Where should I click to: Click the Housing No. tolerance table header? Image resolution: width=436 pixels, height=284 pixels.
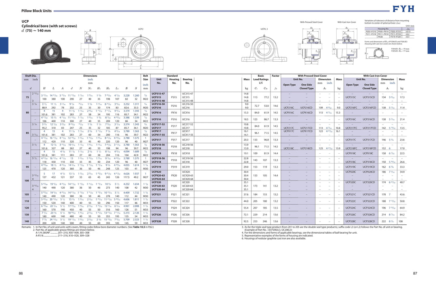pyautogui.click(x=383, y=29)
